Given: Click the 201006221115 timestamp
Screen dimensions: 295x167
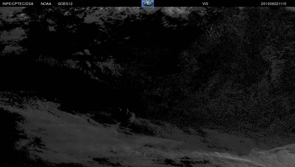Looking at the screenshot, I should [274, 4].
